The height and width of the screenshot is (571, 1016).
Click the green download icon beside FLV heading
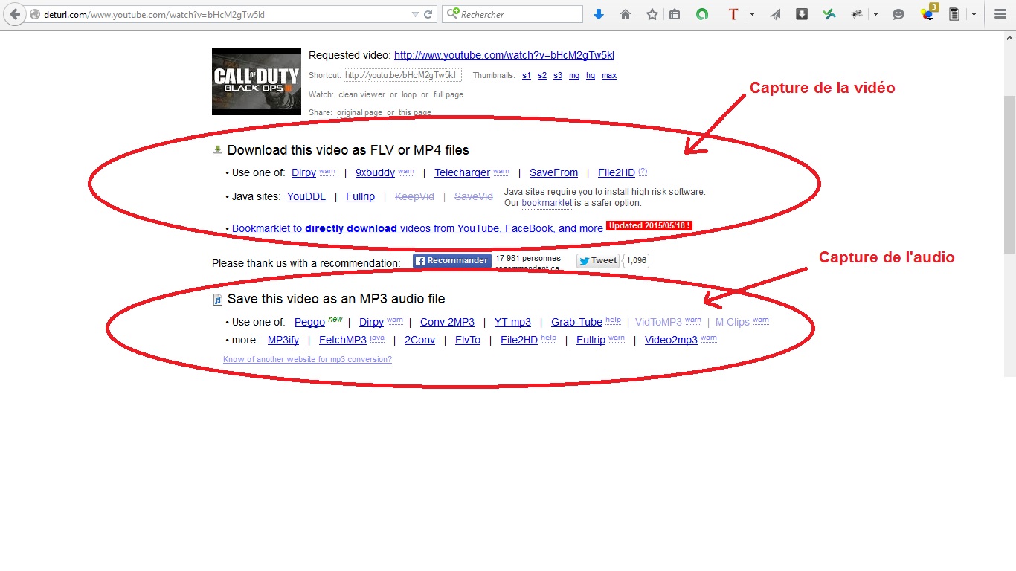218,149
